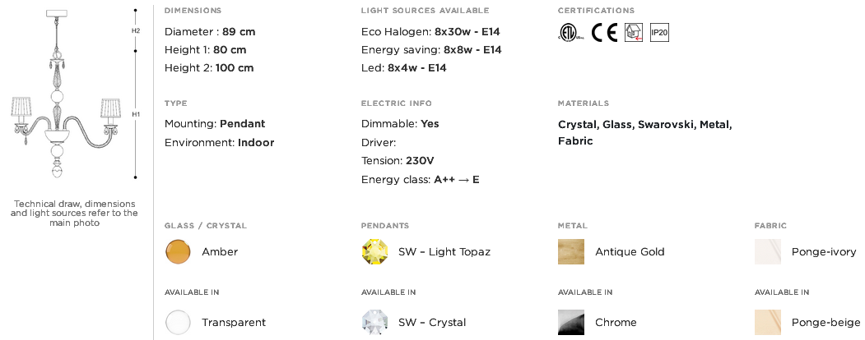This screenshot has height=340, width=865.
Task: Click the IP20 rating icon
Action: point(660,33)
